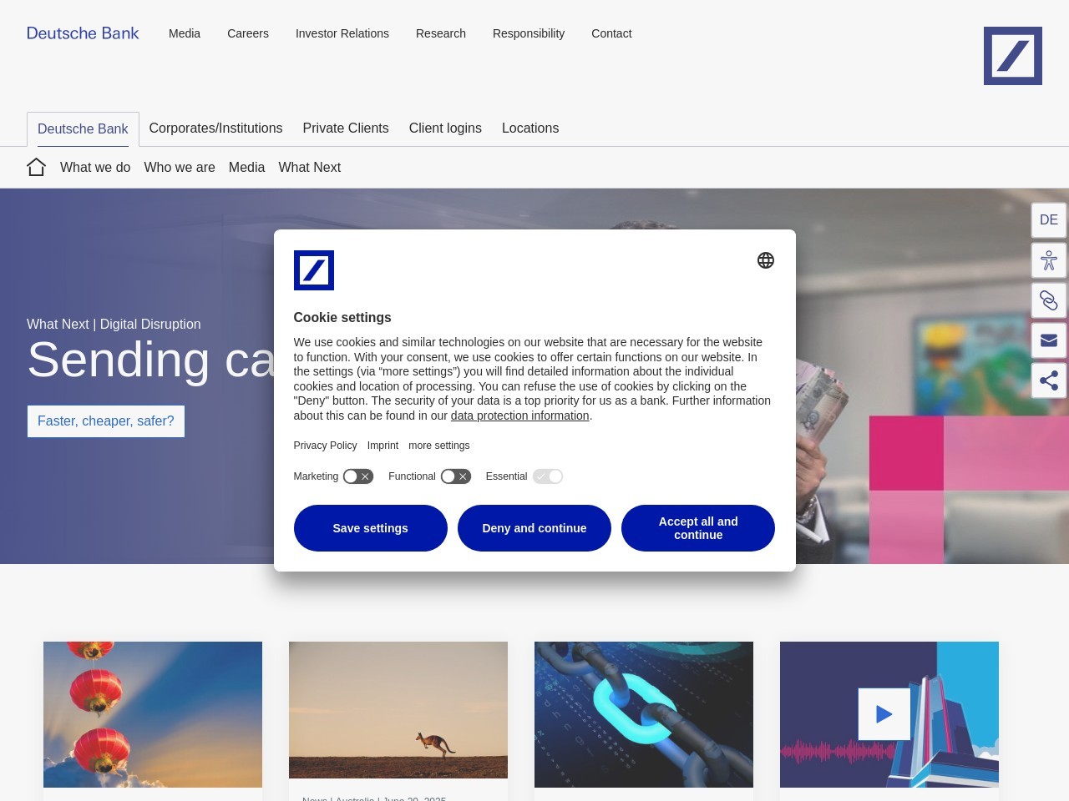Image resolution: width=1069 pixels, height=801 pixels.
Task: Click the accessibility icon on right sidebar
Action: click(1048, 259)
